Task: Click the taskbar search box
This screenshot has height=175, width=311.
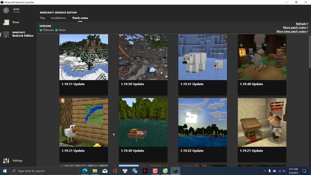Action: tap(44, 171)
